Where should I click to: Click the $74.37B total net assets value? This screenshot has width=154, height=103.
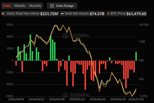tap(97, 14)
